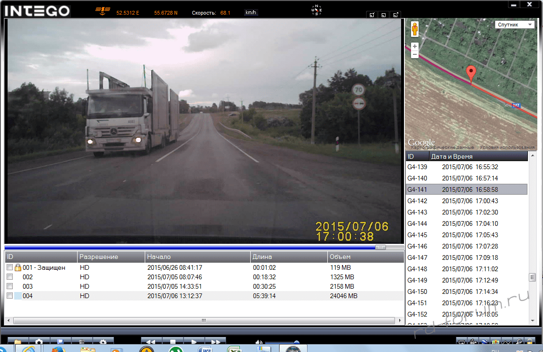Check the box for recording 001 - Защищен
Screen dimensions: 543x352
[10, 267]
